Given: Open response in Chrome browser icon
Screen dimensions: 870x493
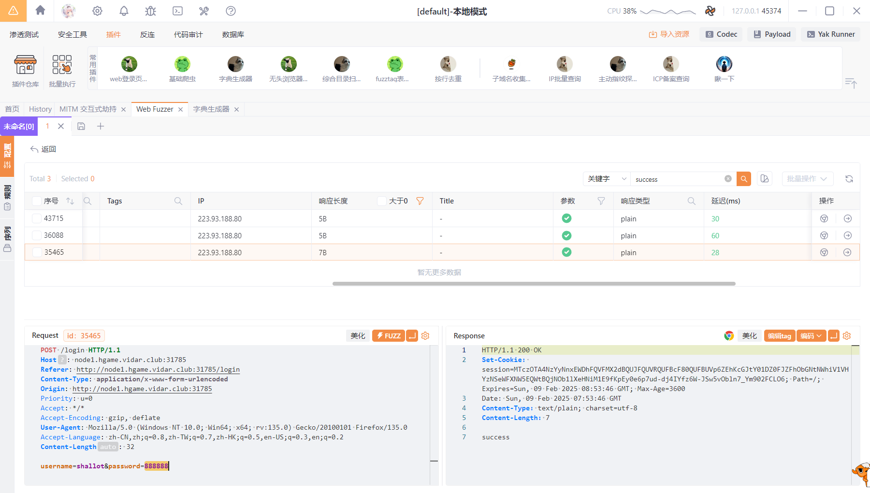Looking at the screenshot, I should point(729,336).
